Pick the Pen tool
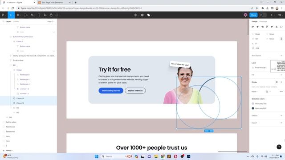This screenshot has width=285, height=160. pos(32,15)
